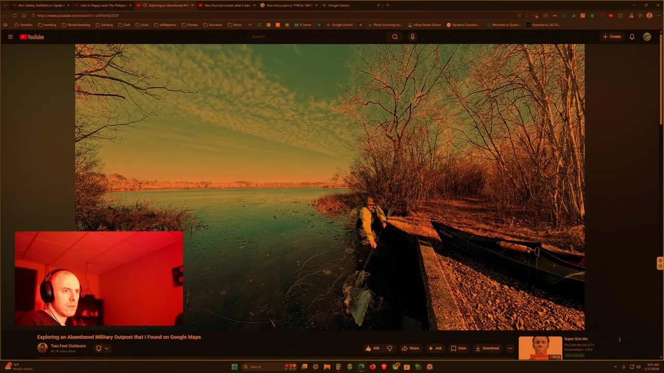This screenshot has width=664, height=373.
Task: Open Two Feet Outdoors channel avatar
Action: 42,348
